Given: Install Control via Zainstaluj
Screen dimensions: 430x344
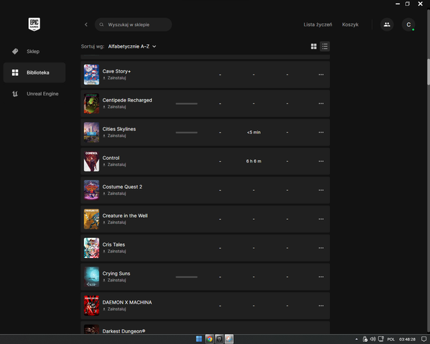Looking at the screenshot, I should click(x=114, y=165).
